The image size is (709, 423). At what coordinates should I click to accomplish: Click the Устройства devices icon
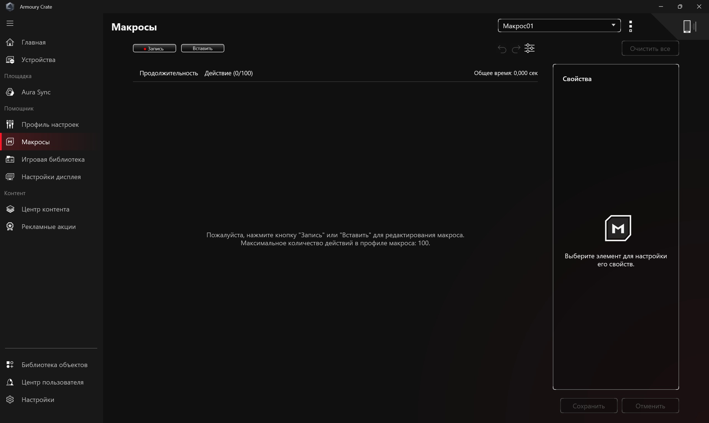pos(10,60)
